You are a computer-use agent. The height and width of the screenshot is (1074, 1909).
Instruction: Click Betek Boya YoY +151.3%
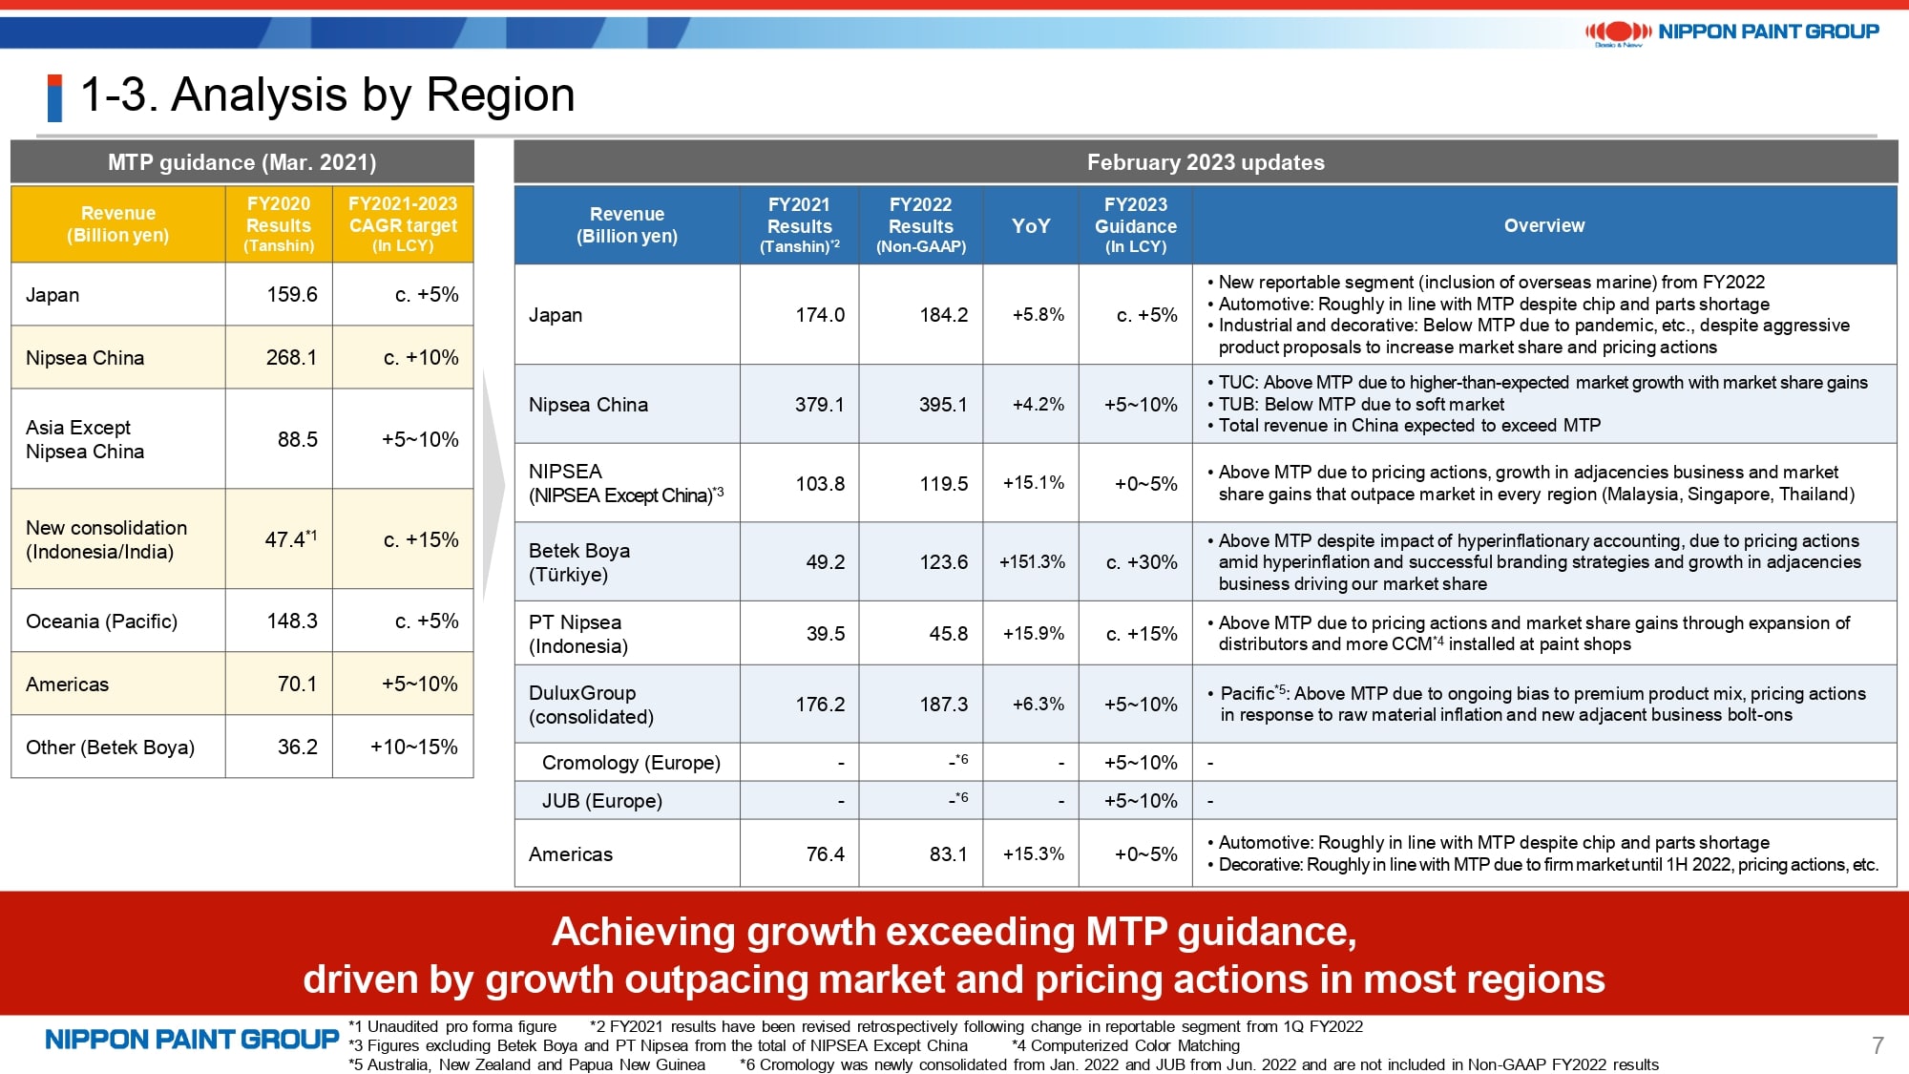(x=1032, y=561)
